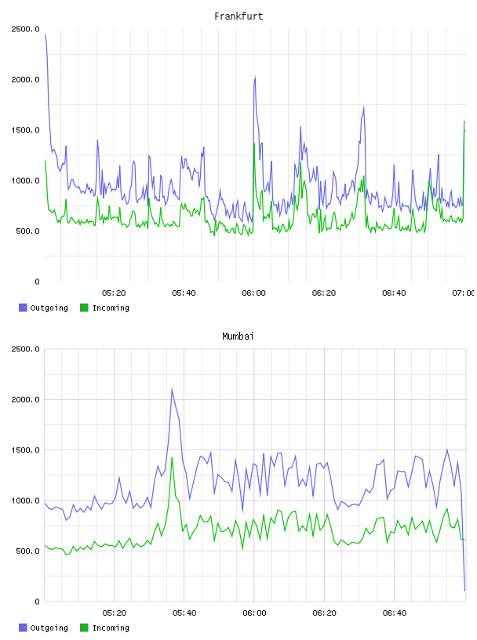Select the Incoming legend label under Frankfurt
Screen dimensions: 477x640
[111, 308]
